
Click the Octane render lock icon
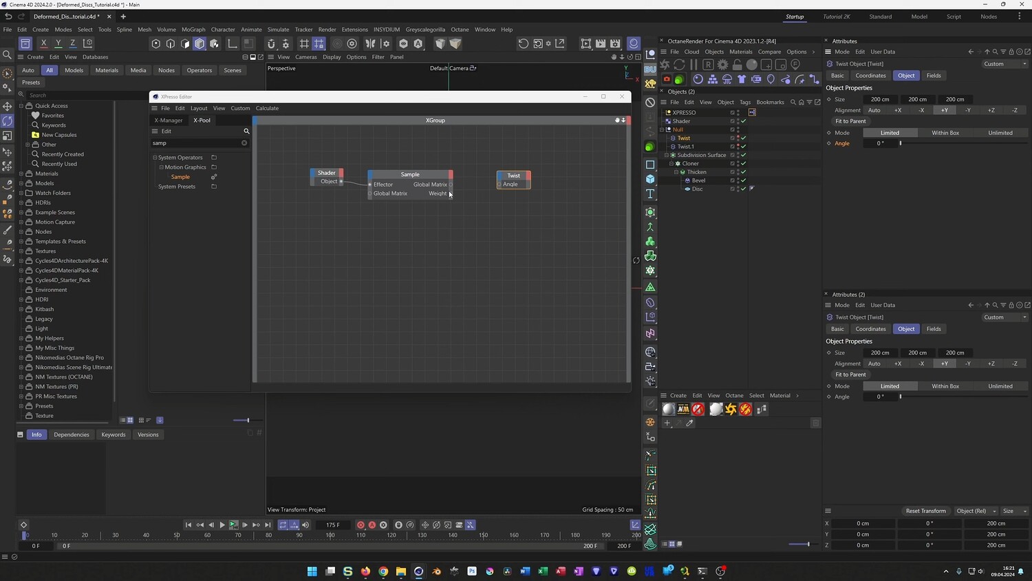point(737,64)
